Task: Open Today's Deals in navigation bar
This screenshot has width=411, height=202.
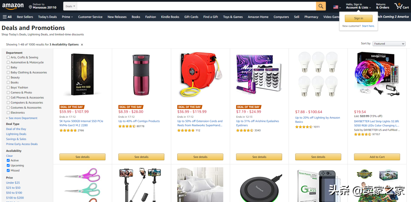Action: click(48, 17)
